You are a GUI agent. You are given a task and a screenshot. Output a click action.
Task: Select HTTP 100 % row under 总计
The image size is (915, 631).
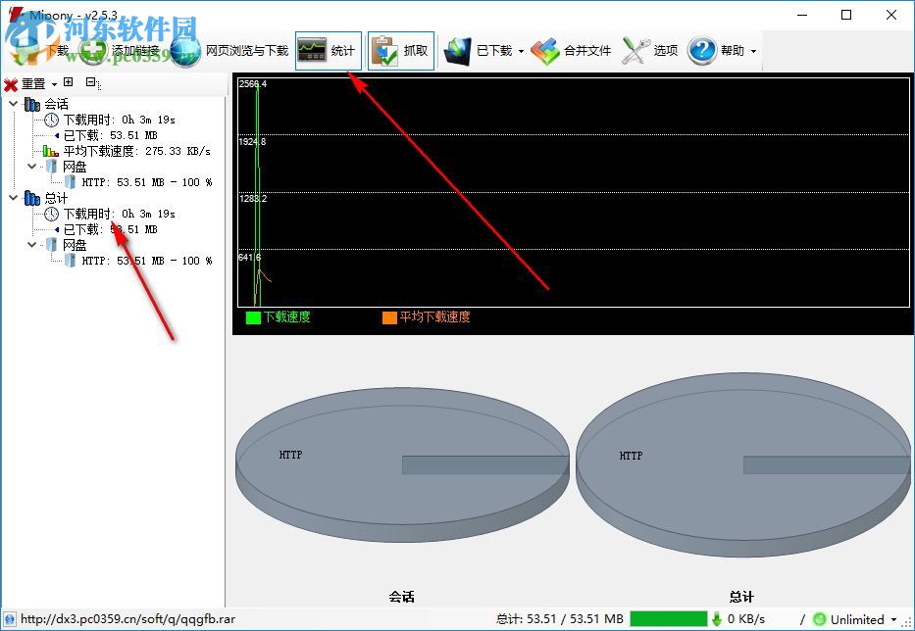click(146, 261)
